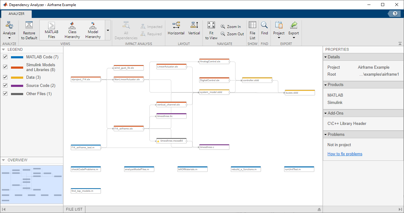
Task: Select wind_gust_lib.slx node
Action: click(128, 67)
